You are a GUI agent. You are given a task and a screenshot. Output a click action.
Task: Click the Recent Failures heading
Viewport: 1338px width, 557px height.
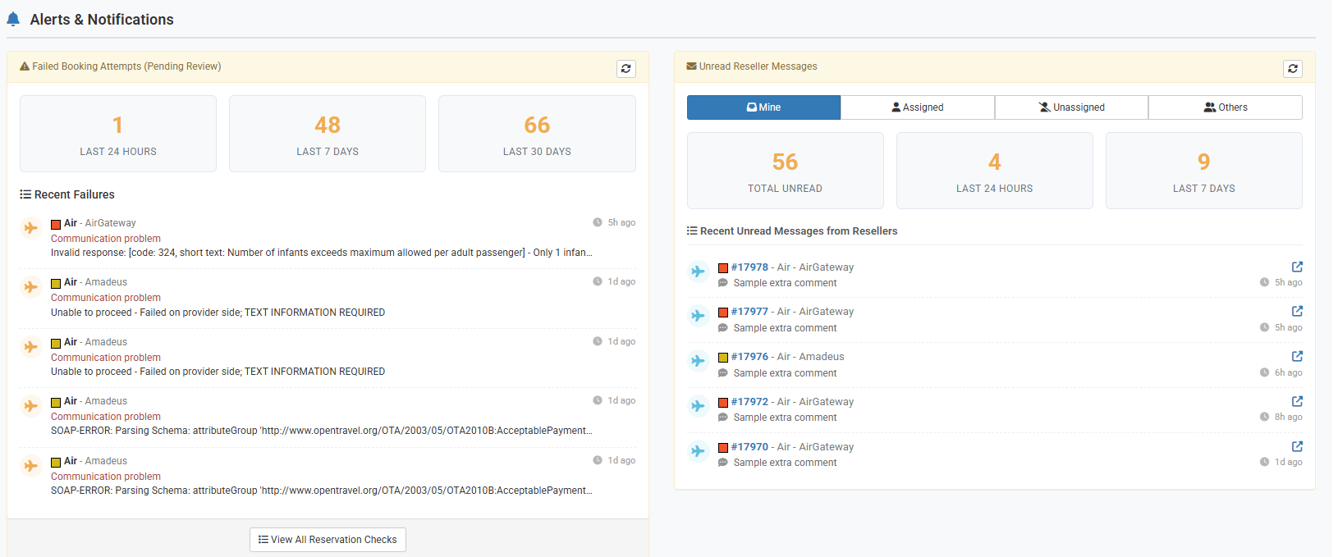click(67, 194)
